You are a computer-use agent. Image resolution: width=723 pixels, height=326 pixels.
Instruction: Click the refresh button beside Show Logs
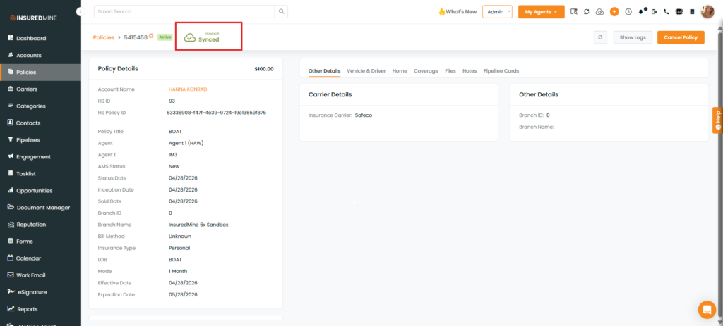tap(600, 38)
